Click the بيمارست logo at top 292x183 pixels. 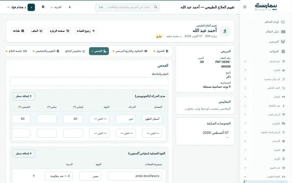click(266, 7)
